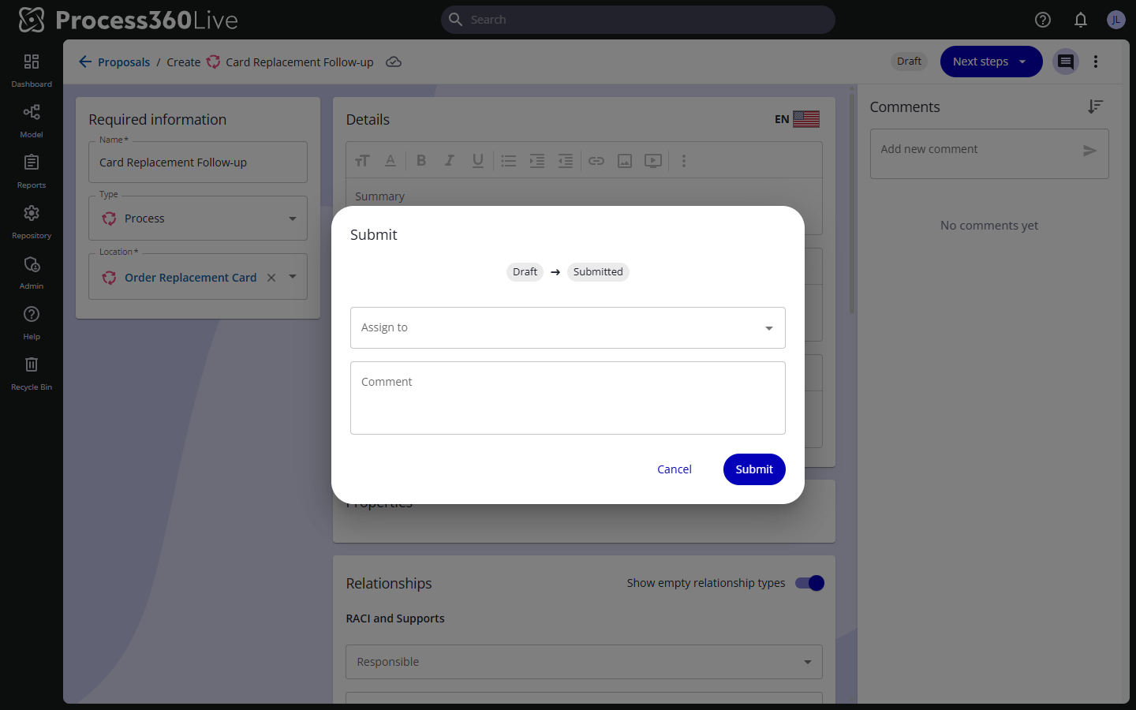
Task: Click the font size toolbar icon
Action: (362, 161)
